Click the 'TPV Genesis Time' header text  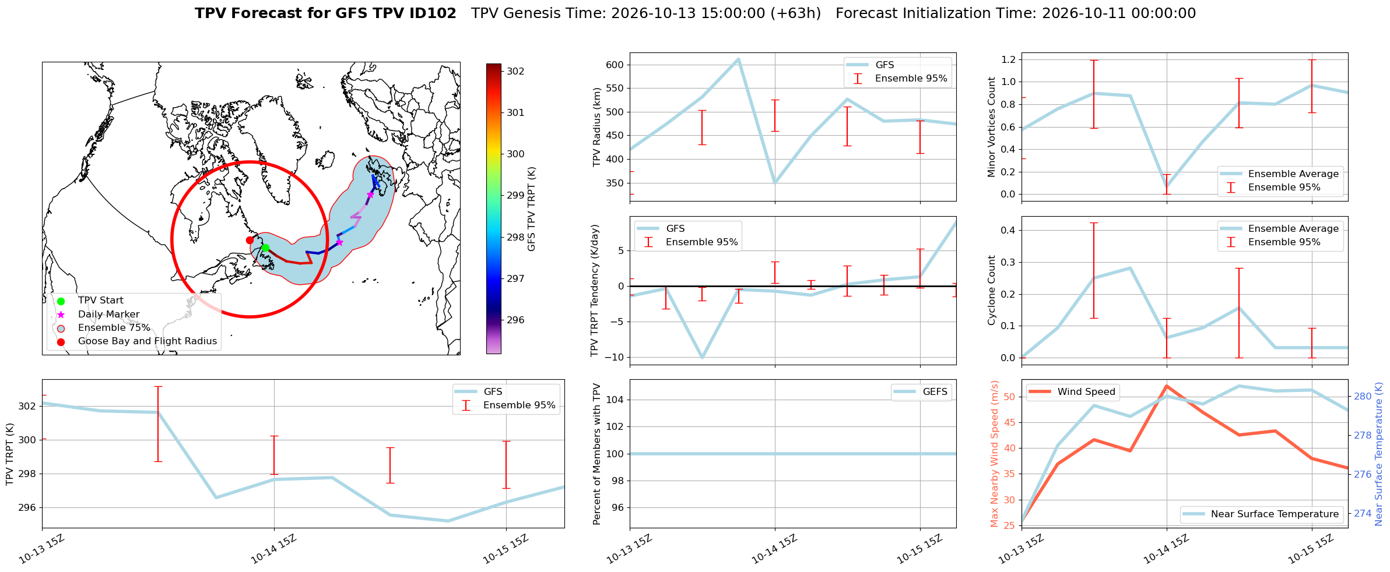(646, 13)
